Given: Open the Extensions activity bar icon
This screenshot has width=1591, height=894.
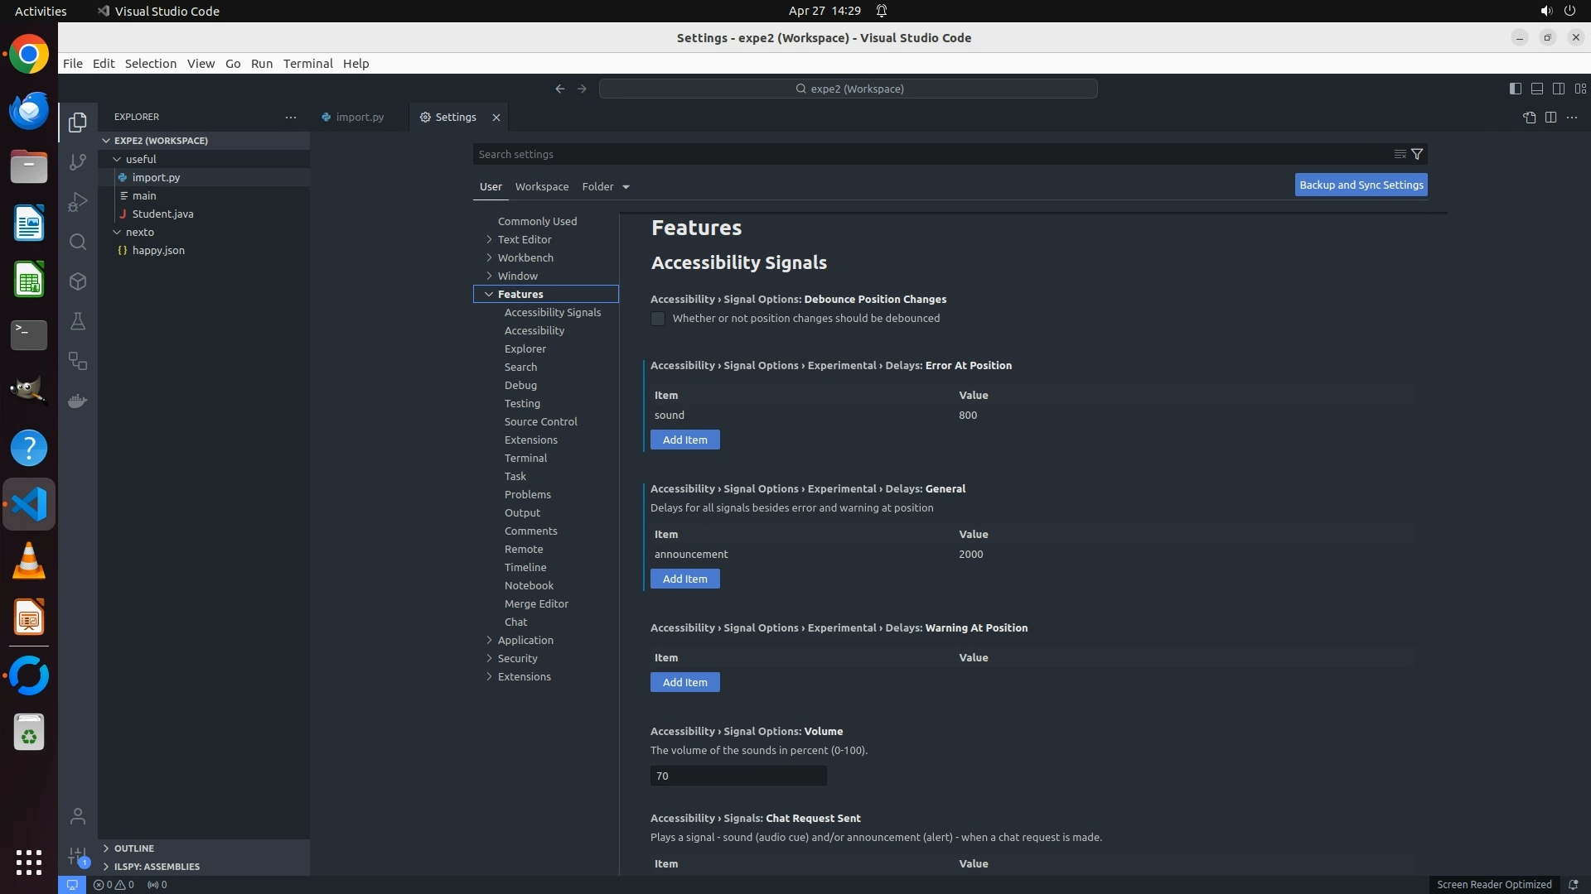Looking at the screenshot, I should (x=78, y=281).
